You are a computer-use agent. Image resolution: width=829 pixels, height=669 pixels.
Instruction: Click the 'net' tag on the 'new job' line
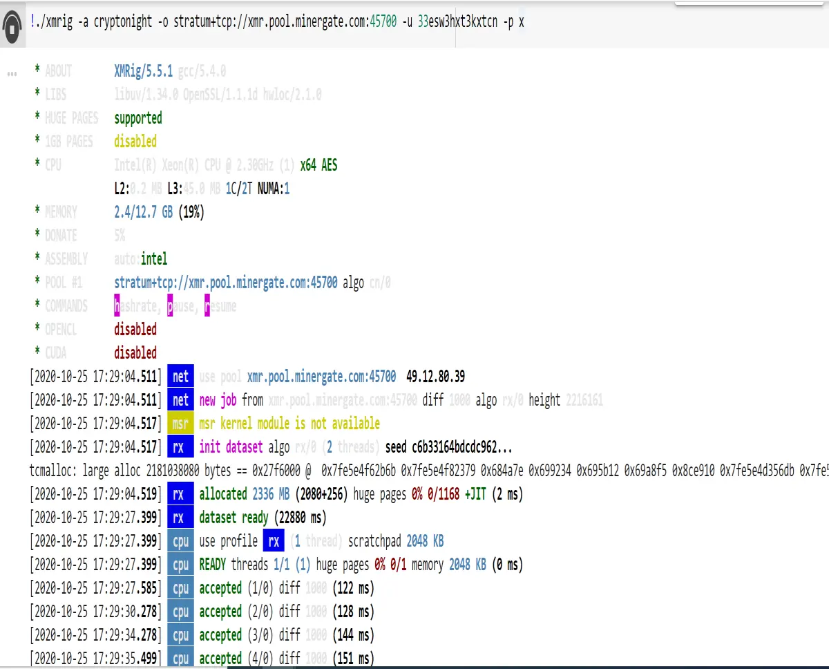181,400
